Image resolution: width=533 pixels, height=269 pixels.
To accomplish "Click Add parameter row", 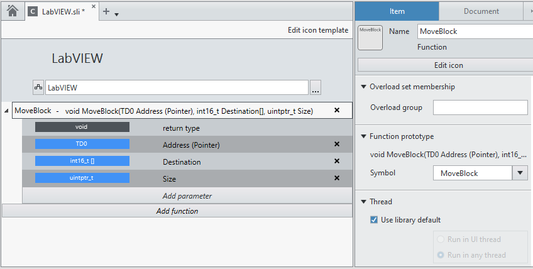I will point(187,196).
